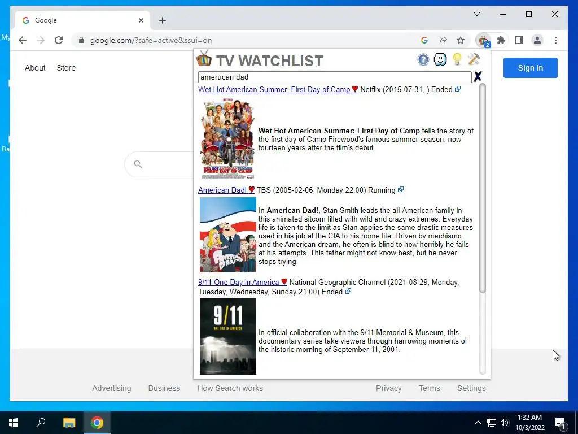Show hidden tray icons chevron
578x434 pixels.
[x=478, y=423]
